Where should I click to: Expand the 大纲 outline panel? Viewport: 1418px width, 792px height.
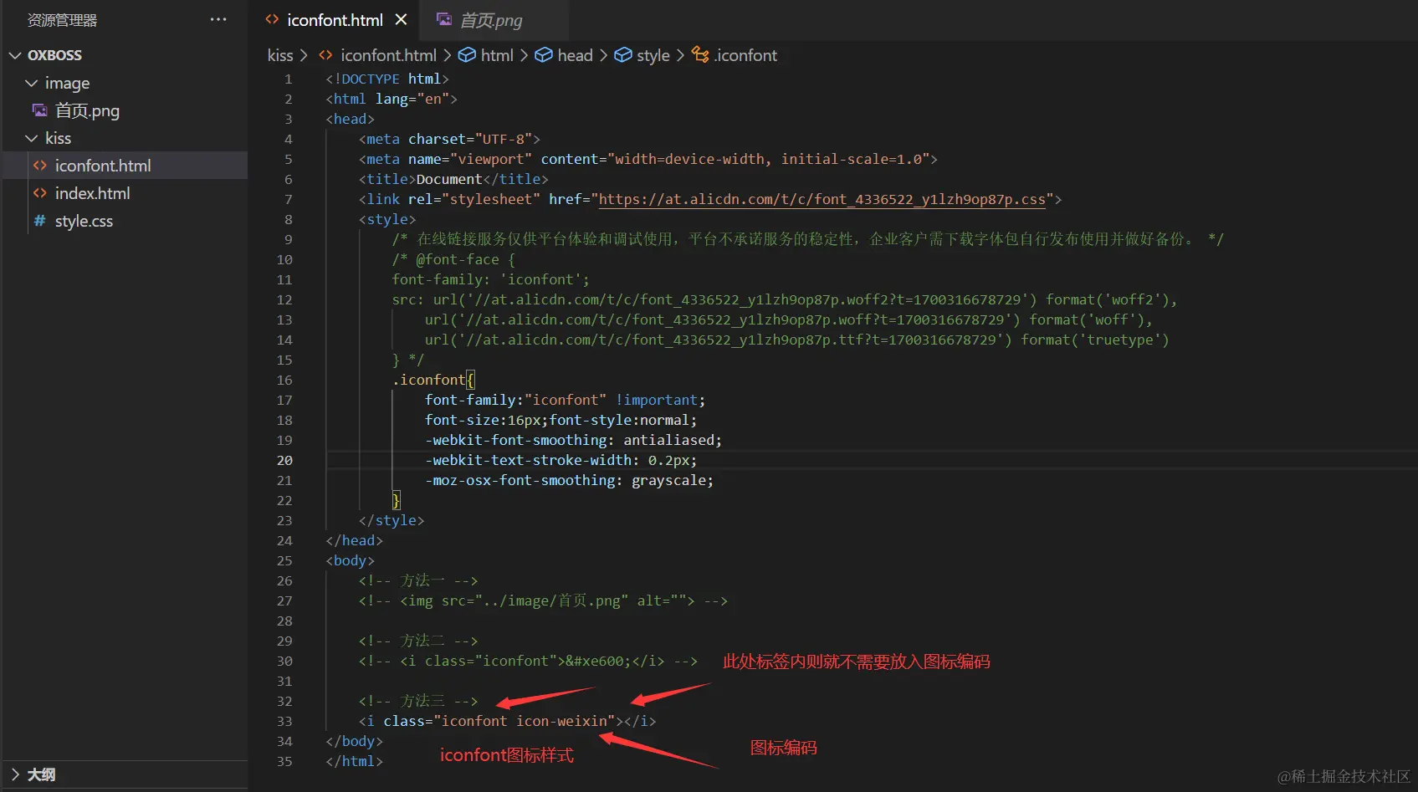pyautogui.click(x=15, y=774)
